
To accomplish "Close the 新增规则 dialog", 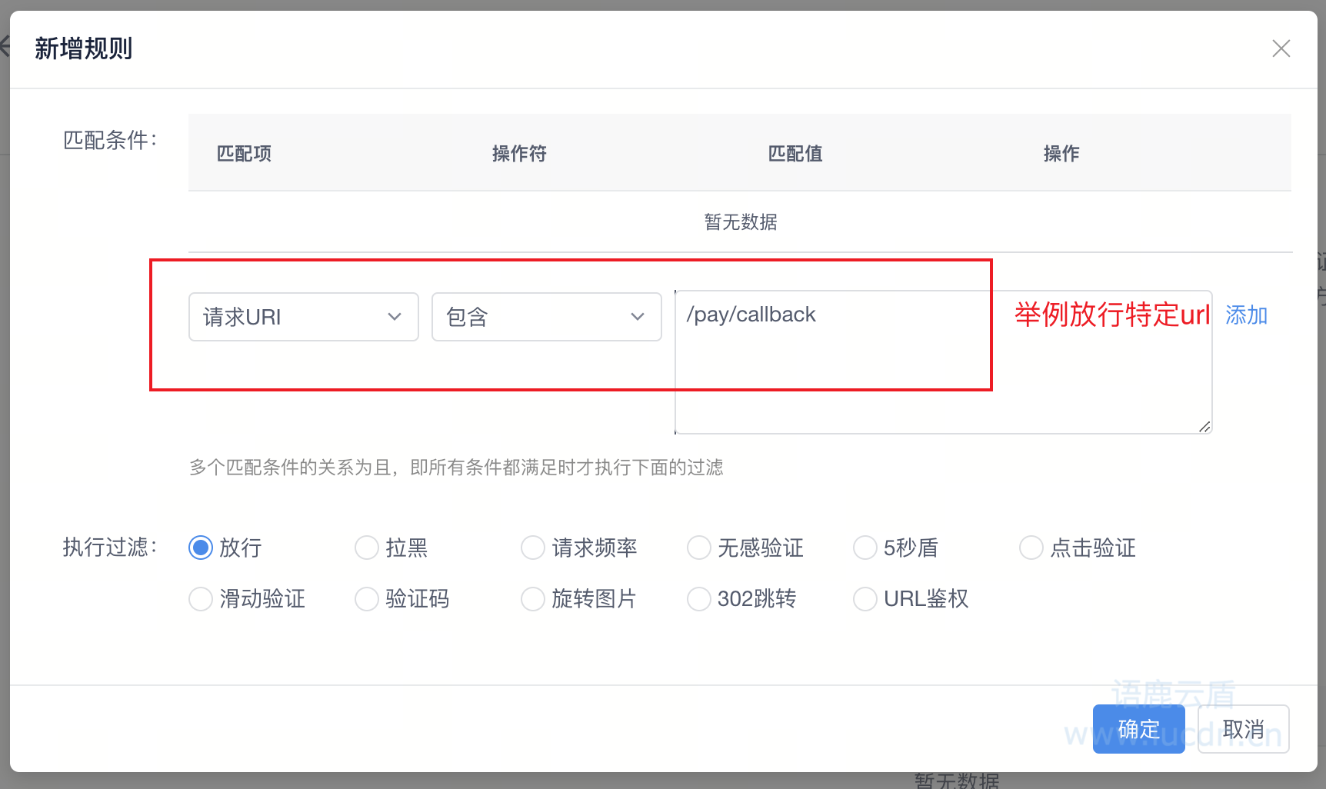I will click(1281, 48).
